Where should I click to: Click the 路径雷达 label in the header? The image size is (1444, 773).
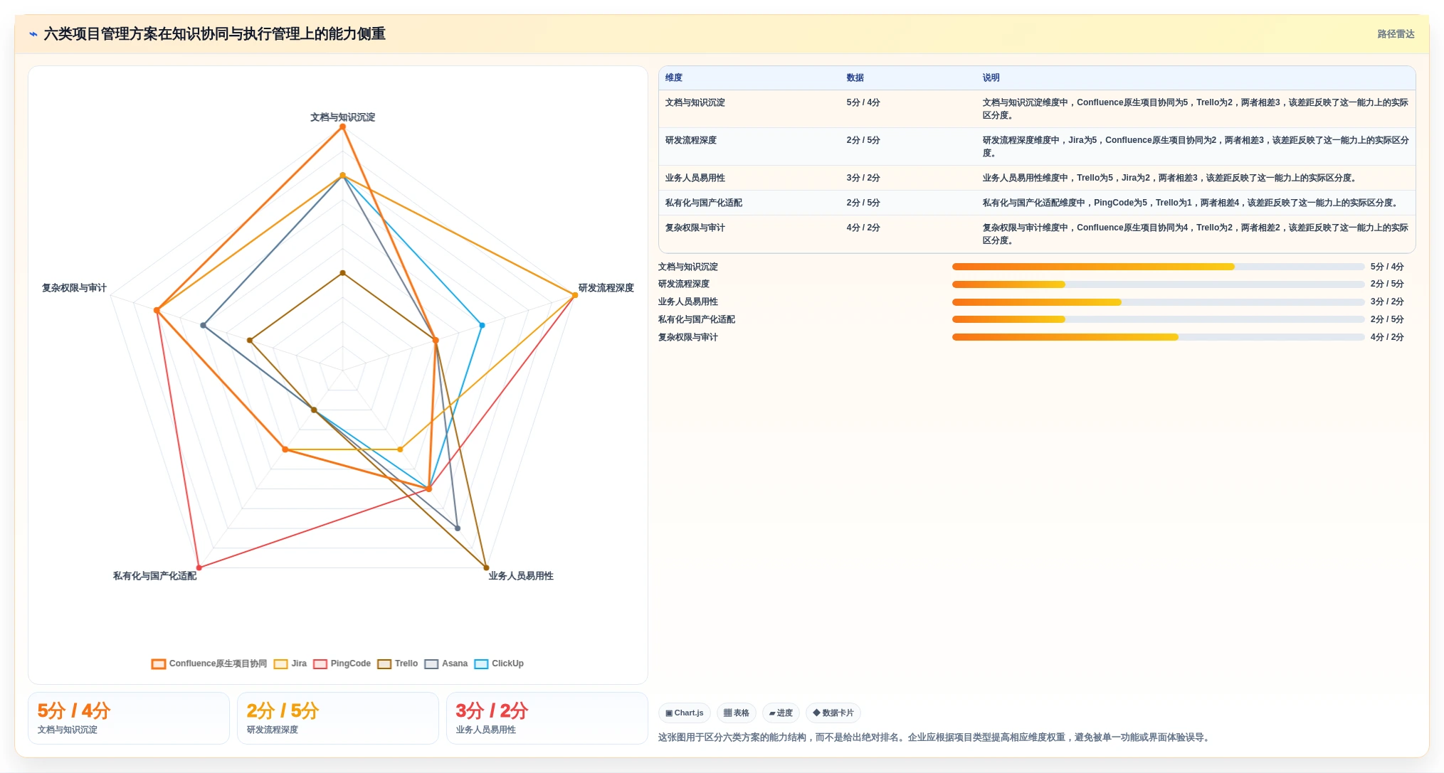pos(1396,34)
